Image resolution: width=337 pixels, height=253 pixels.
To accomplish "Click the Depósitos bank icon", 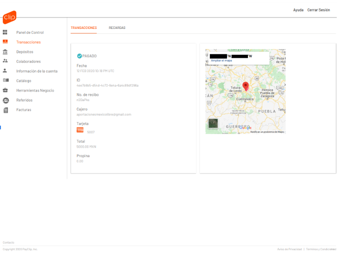I will (x=5, y=51).
